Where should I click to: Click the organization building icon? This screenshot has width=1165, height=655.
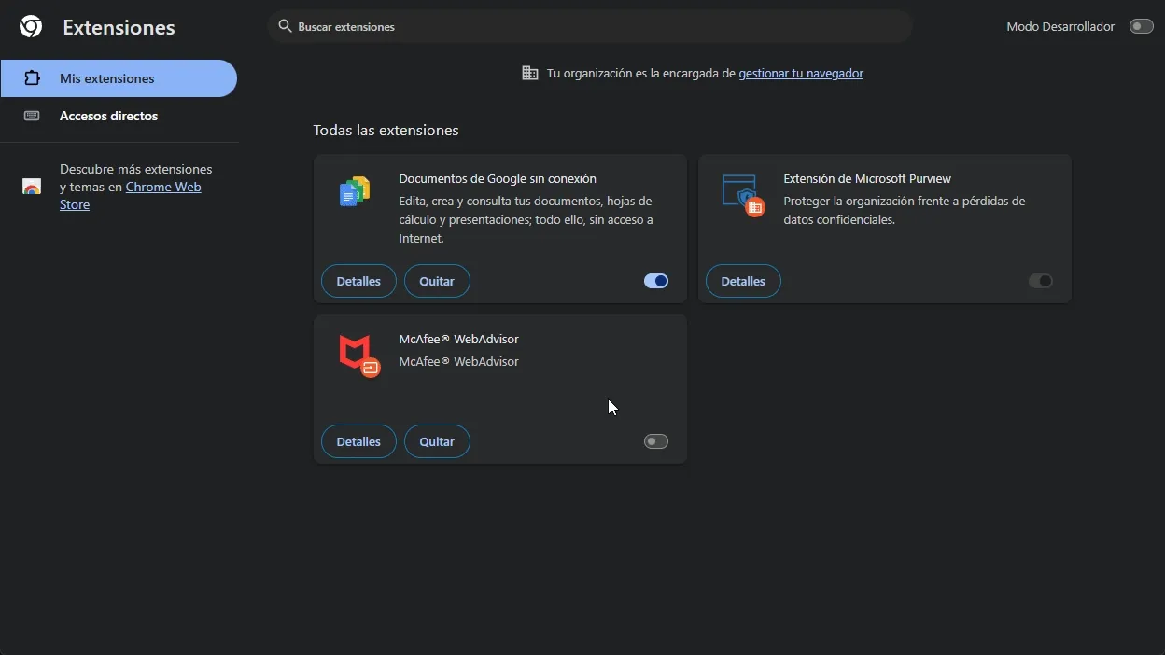click(x=530, y=72)
